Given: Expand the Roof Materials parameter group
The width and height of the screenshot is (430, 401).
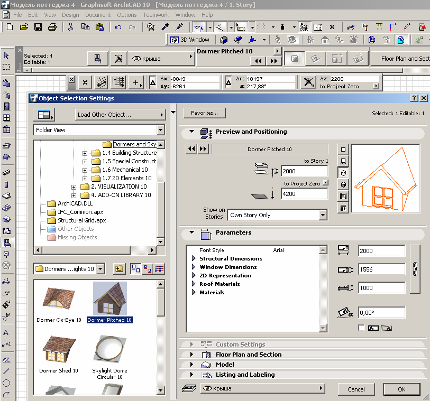Looking at the screenshot, I should click(194, 284).
